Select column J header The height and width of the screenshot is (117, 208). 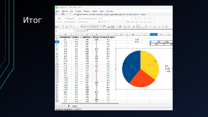(x=154, y=34)
